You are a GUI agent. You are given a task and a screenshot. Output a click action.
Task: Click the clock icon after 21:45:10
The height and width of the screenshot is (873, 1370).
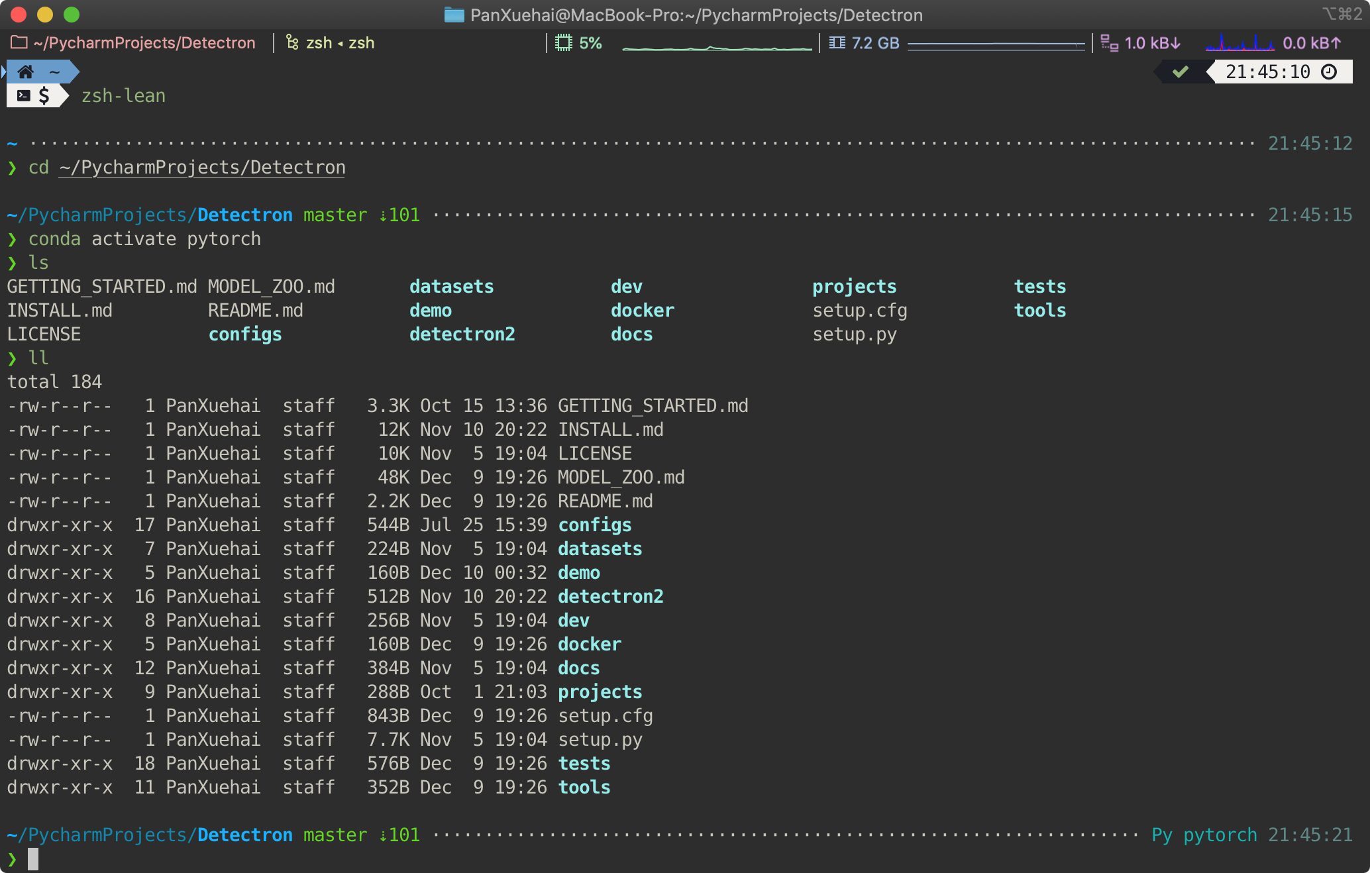pos(1329,72)
